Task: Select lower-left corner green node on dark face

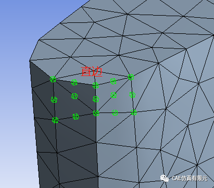Action: pyautogui.click(x=55, y=120)
